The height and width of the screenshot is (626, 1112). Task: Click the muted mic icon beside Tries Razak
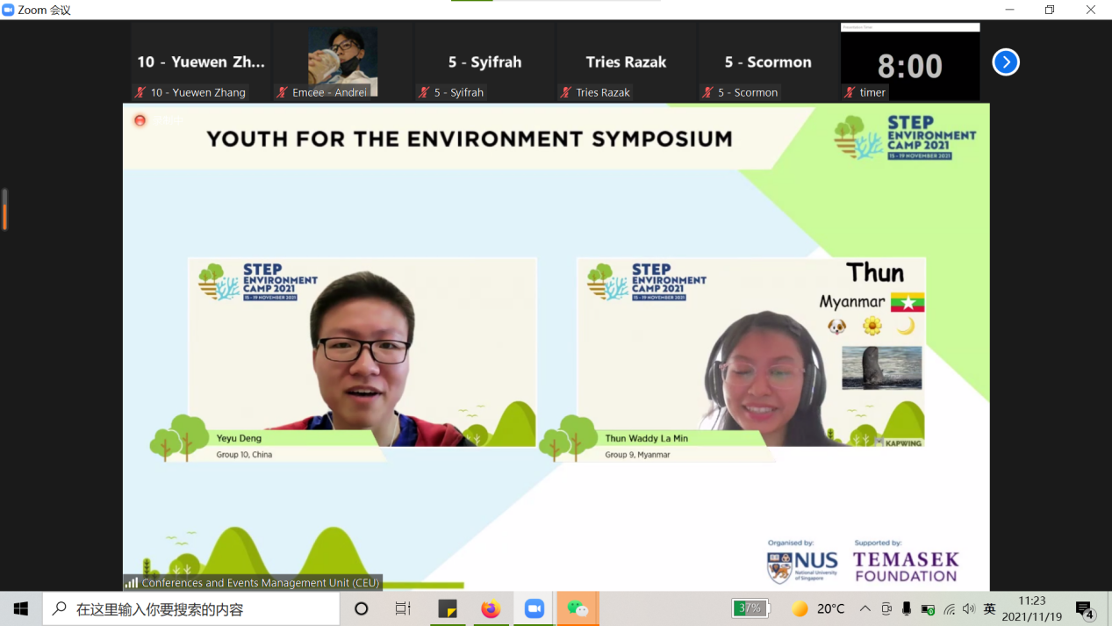tap(566, 92)
